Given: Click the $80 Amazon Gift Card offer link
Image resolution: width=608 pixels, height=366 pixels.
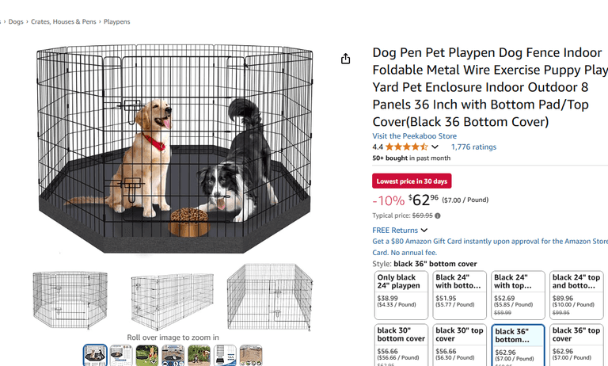Looking at the screenshot, I should [489, 242].
